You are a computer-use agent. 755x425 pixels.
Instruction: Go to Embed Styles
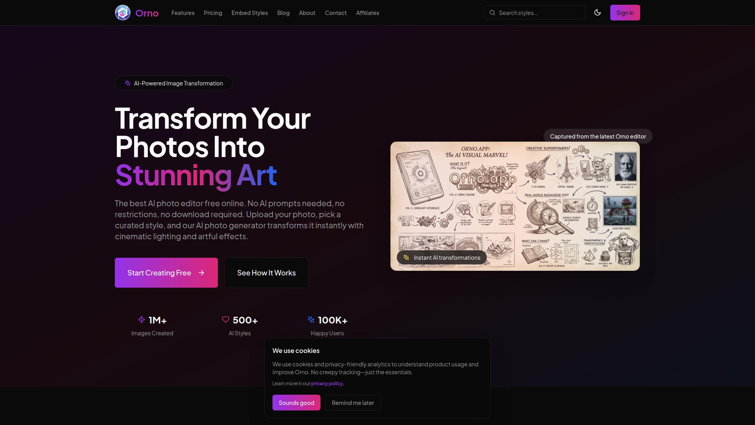tap(250, 13)
